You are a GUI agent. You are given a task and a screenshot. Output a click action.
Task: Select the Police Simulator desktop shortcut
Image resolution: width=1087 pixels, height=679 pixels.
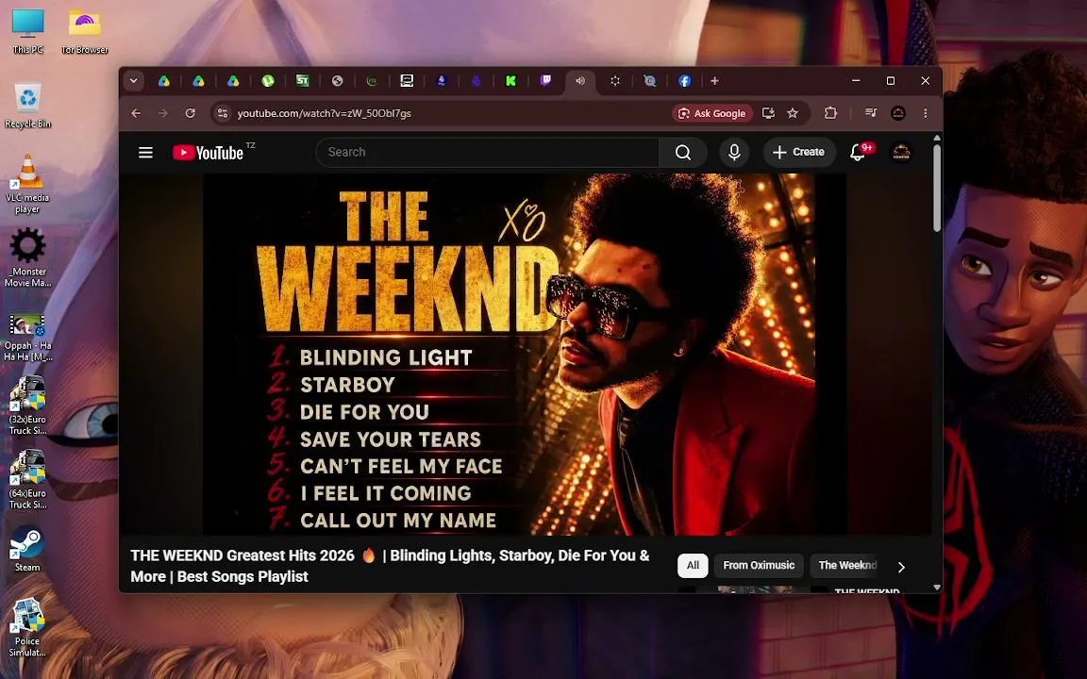[x=27, y=628]
